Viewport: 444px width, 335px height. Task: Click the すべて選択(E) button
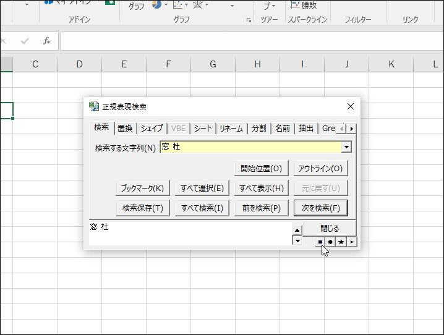[202, 188]
